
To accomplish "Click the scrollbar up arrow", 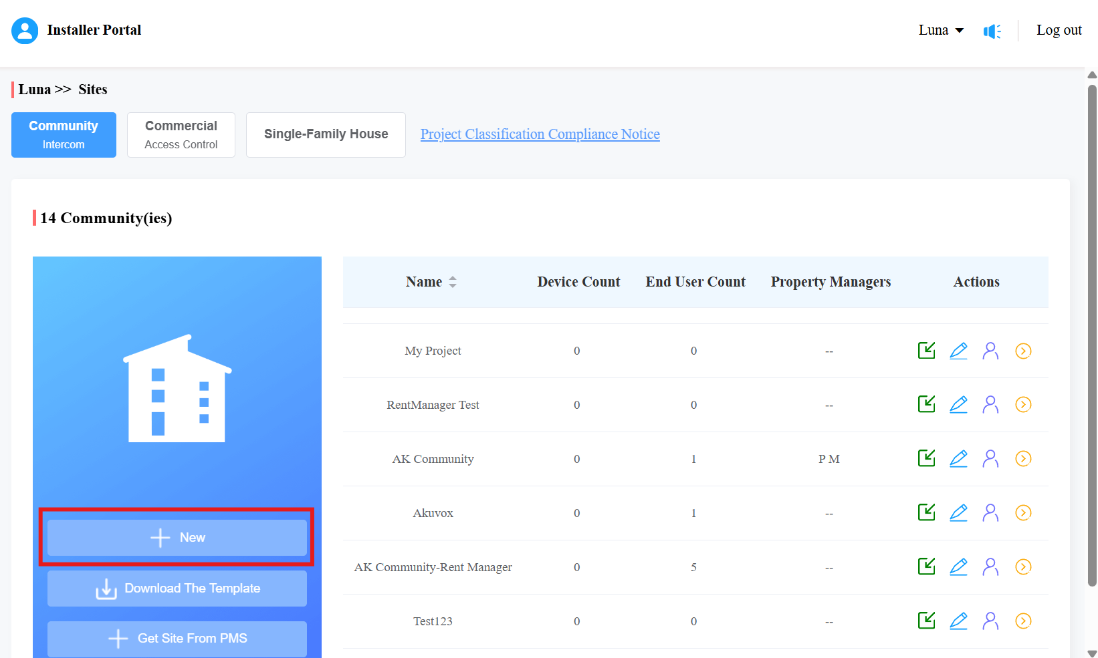I will (1093, 75).
